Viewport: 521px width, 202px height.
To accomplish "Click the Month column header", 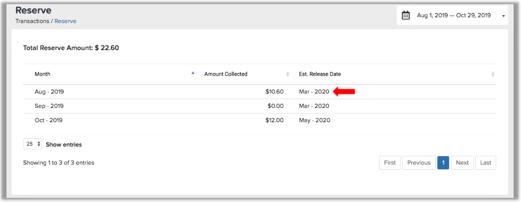I will 42,74.
